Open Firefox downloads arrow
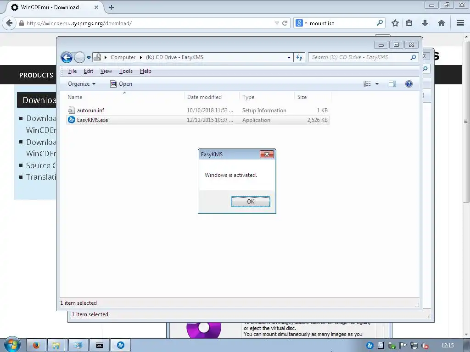470x352 pixels. click(x=425, y=23)
